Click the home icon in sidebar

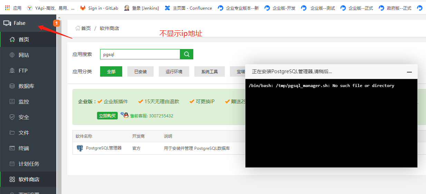12,39
